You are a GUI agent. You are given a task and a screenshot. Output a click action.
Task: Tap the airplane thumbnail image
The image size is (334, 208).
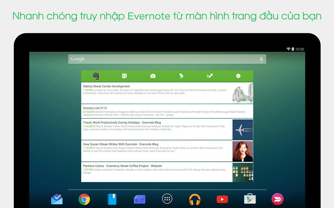(x=243, y=129)
